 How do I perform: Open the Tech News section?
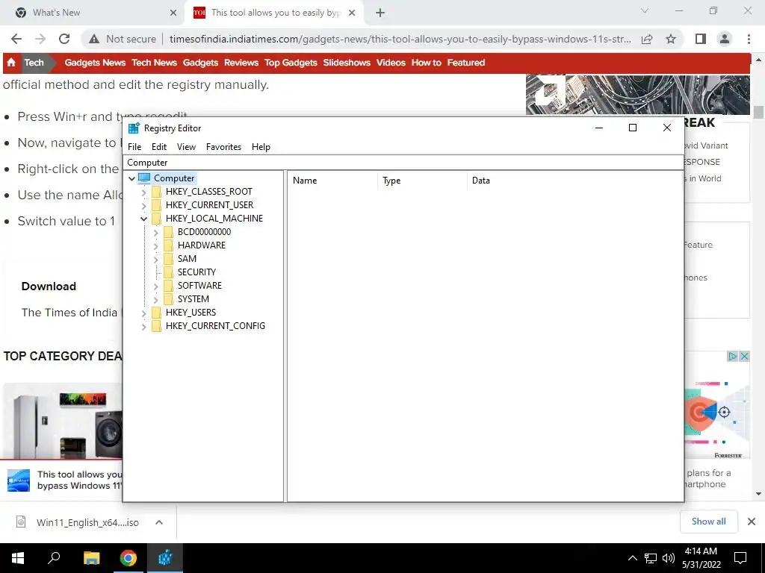pos(154,63)
